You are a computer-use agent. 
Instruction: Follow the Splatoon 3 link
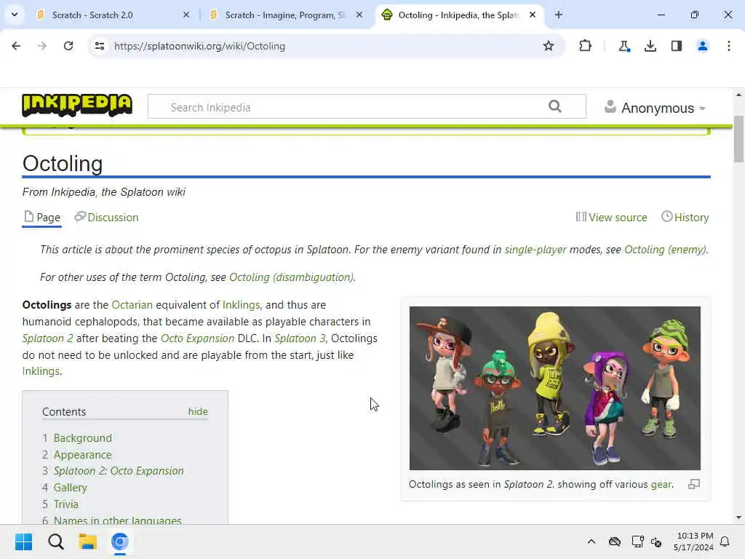(x=300, y=338)
